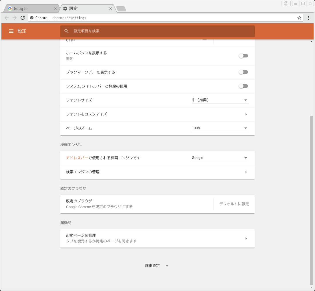Viewport: 315px width, 291px height.
Task: Click the new tab button
Action: coord(121,9)
